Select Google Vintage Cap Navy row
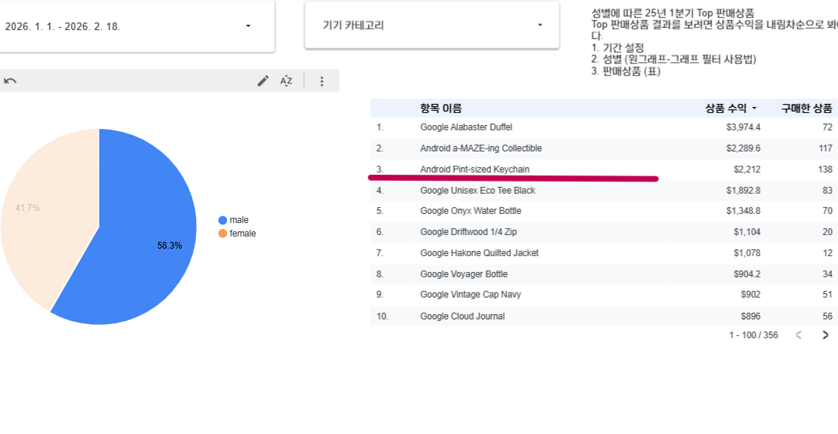 604,295
